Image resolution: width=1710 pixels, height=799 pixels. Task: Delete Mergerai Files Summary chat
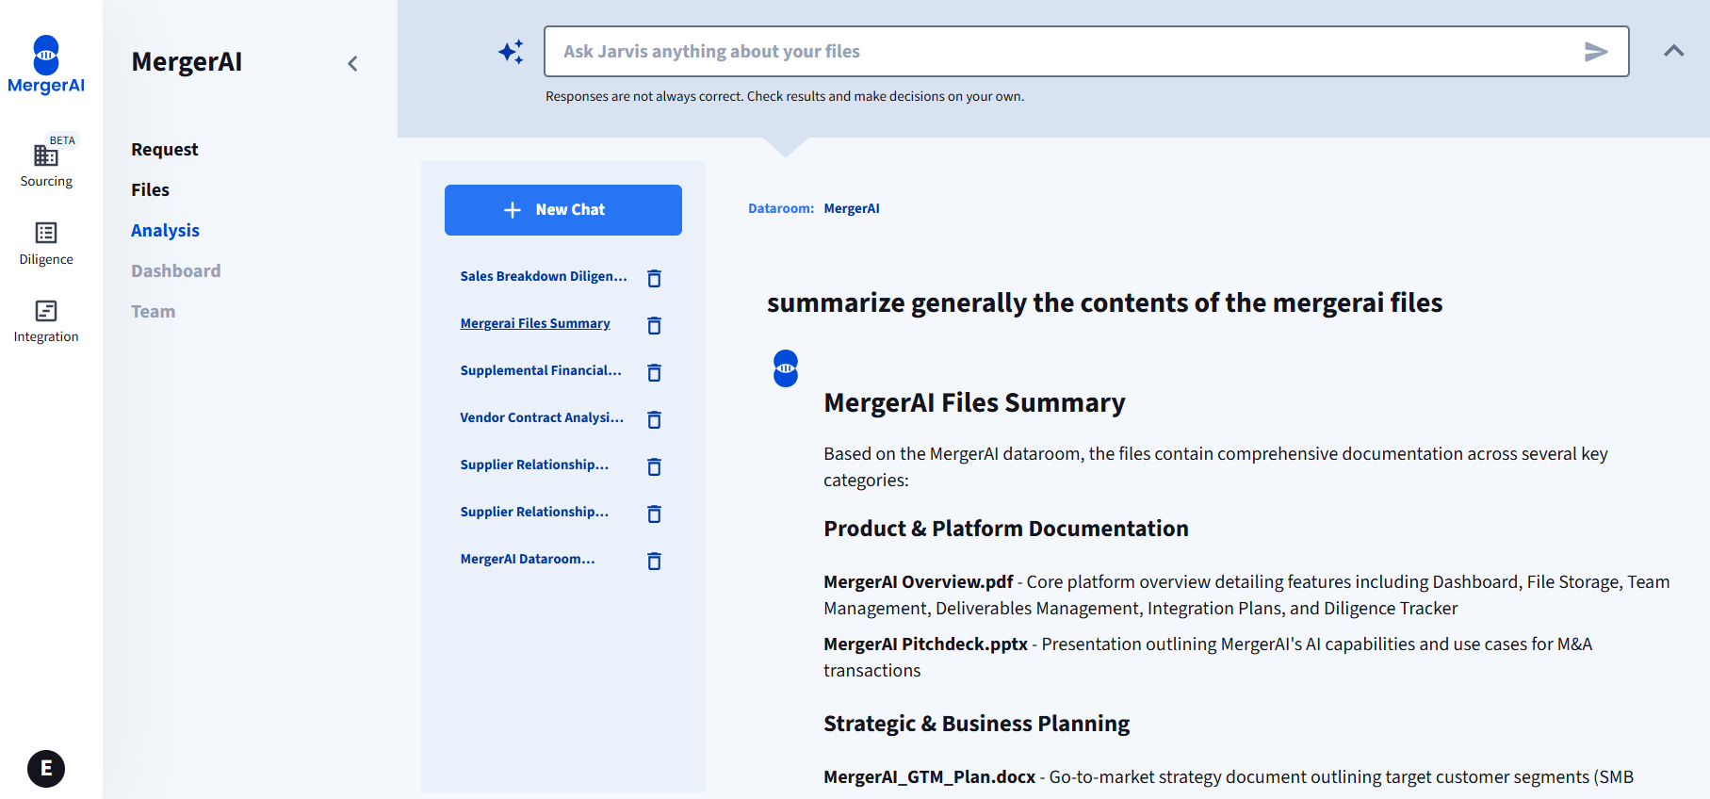[655, 325]
